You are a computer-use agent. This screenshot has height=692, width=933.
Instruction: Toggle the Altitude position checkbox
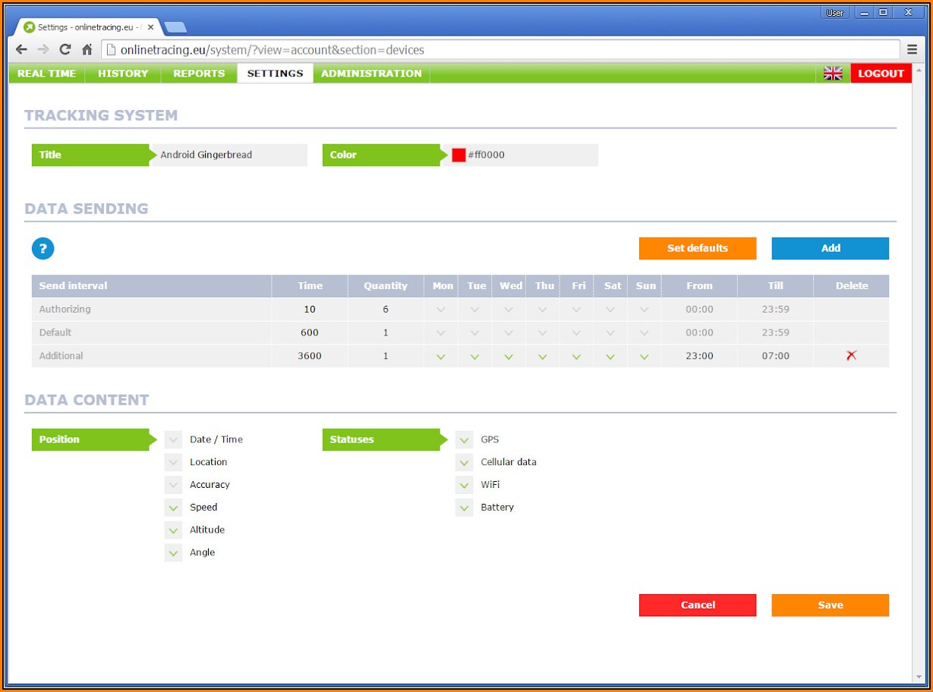point(173,530)
